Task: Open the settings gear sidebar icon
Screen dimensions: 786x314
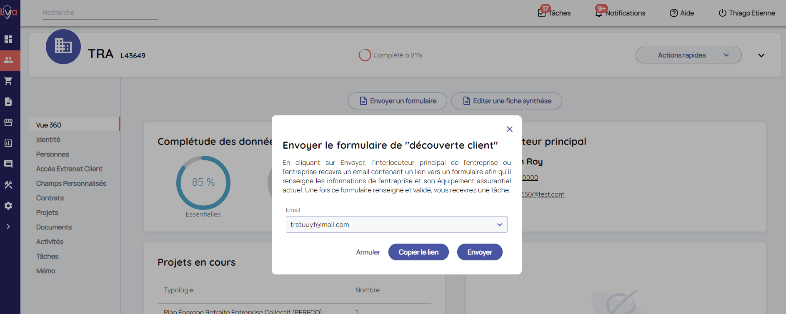Action: (8, 206)
